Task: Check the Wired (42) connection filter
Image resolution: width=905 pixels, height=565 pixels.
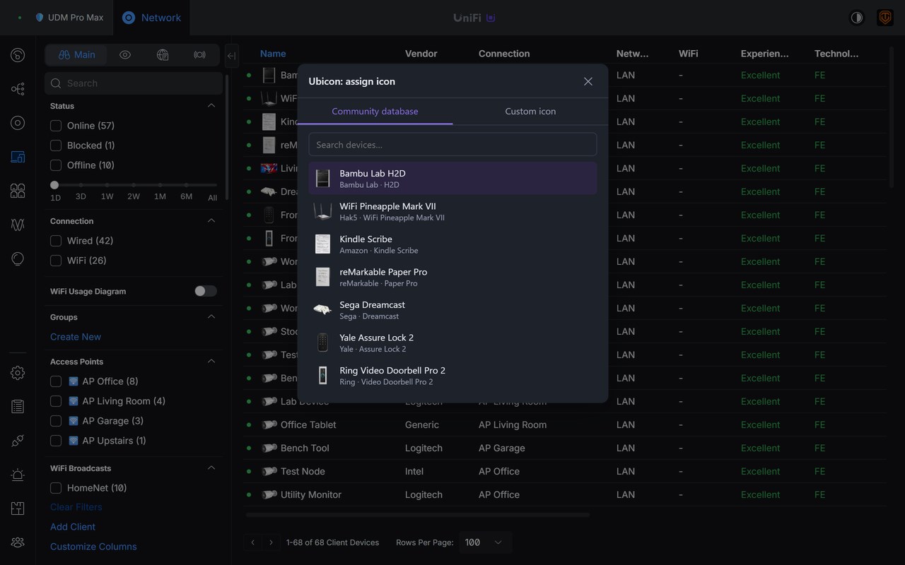Action: point(56,241)
